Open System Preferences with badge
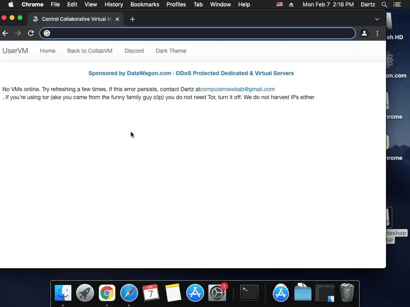 [217, 293]
